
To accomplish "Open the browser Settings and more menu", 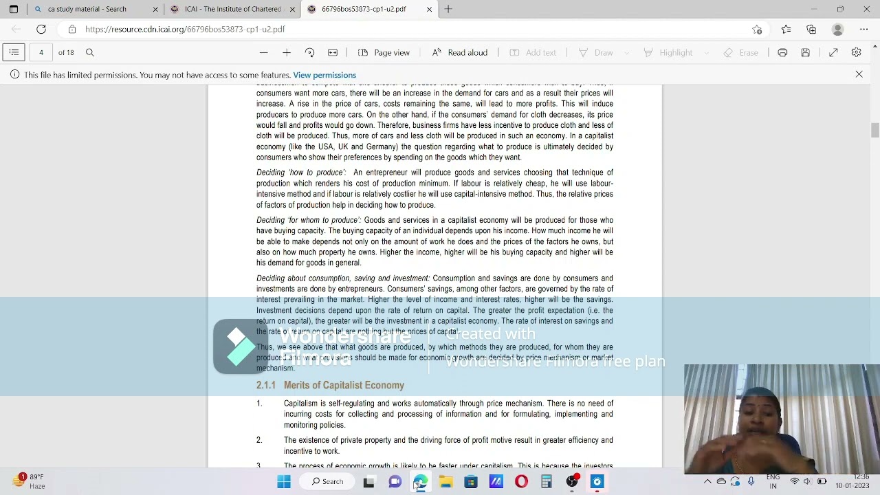I will [863, 29].
